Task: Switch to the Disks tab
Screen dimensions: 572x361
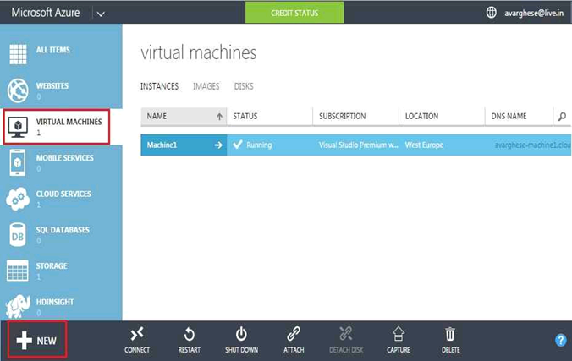Action: tap(244, 86)
